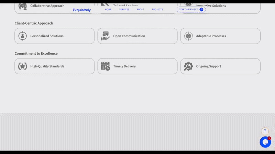Click the Commitment to Excellence heading
Viewport: 275px width, 154px height.
point(36,53)
